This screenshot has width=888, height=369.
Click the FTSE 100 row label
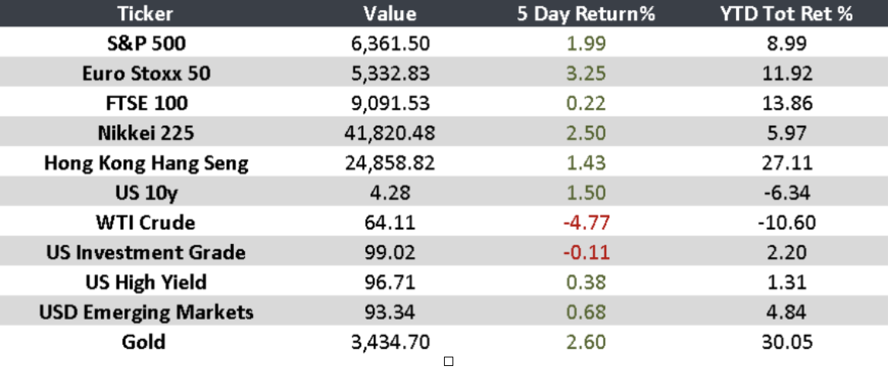145,103
